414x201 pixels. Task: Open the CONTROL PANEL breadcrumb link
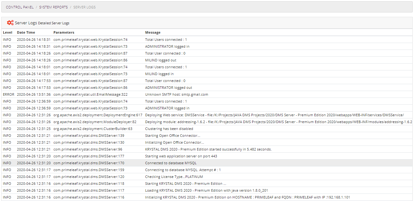click(20, 7)
